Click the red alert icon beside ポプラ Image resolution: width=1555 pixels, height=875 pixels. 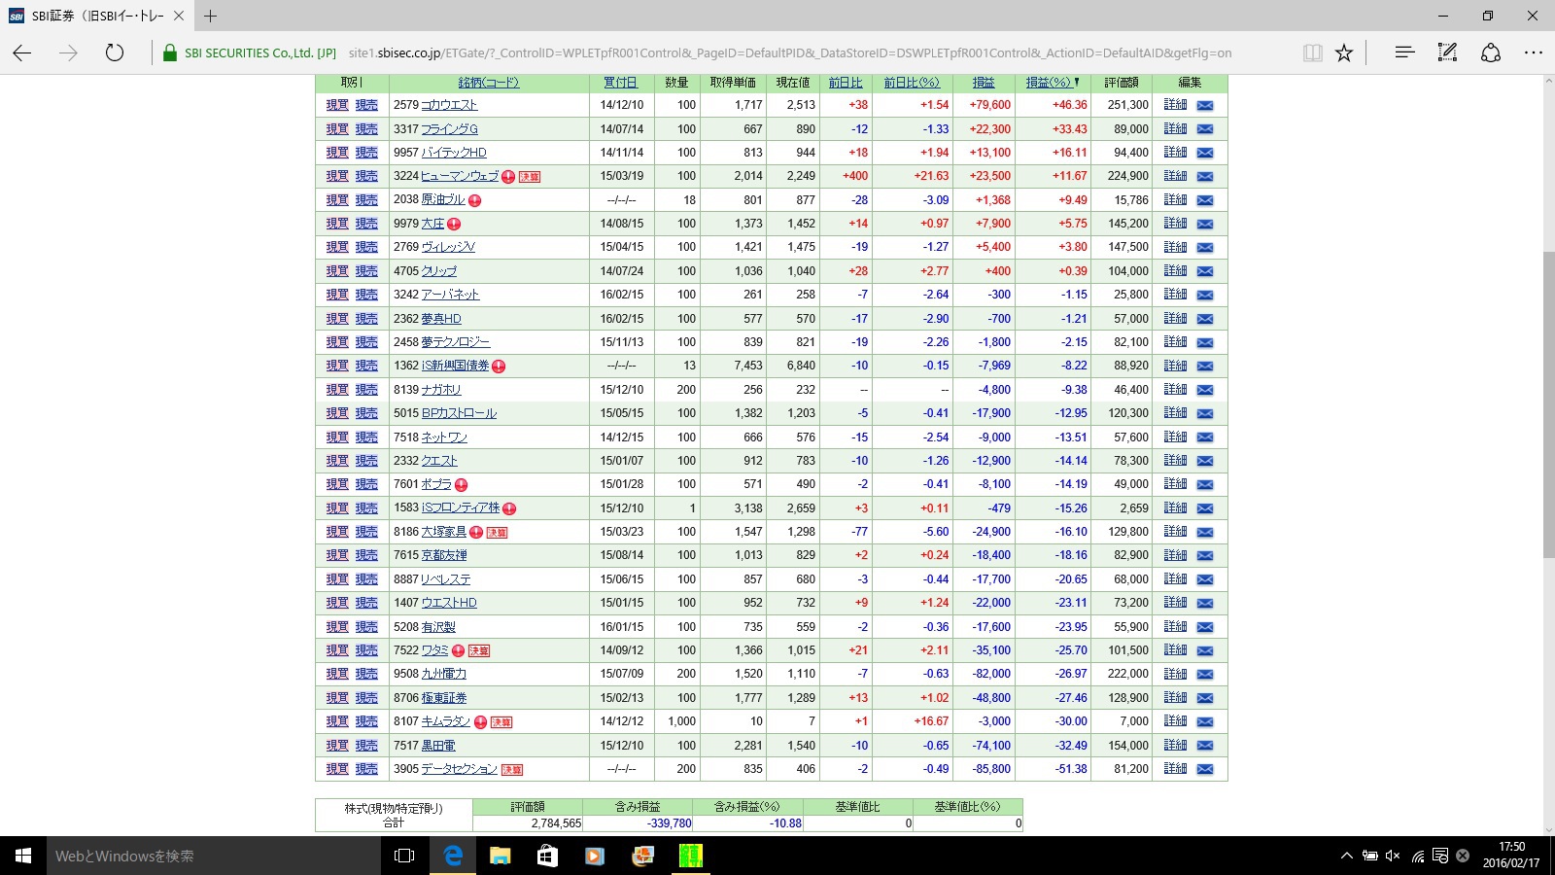(461, 485)
